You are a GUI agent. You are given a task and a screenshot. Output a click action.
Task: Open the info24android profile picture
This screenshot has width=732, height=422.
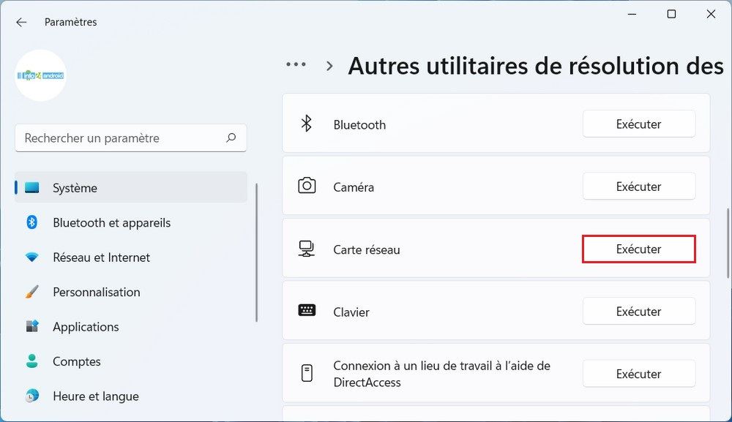tap(40, 75)
